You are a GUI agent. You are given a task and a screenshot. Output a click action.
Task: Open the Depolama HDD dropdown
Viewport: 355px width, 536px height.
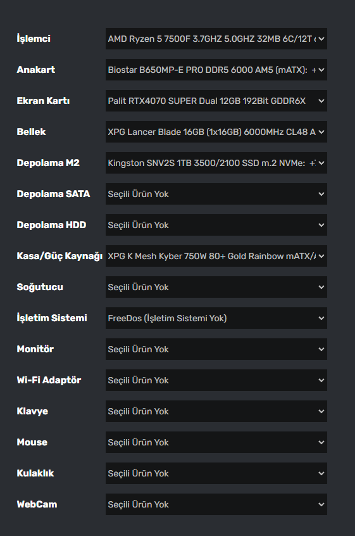point(216,225)
